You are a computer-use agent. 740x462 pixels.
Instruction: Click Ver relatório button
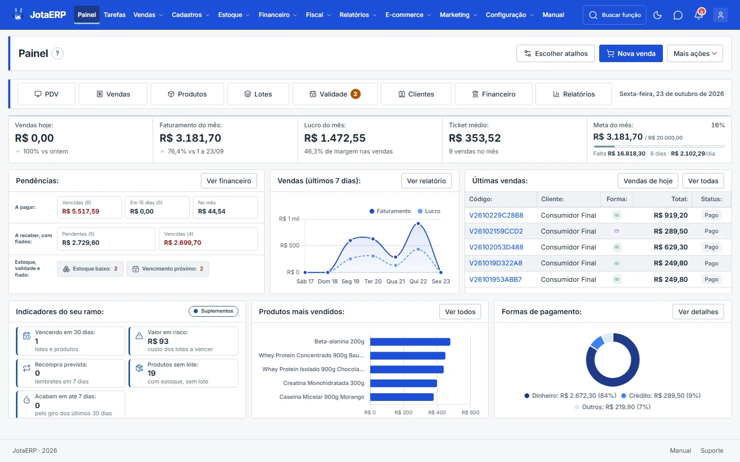[x=427, y=181]
